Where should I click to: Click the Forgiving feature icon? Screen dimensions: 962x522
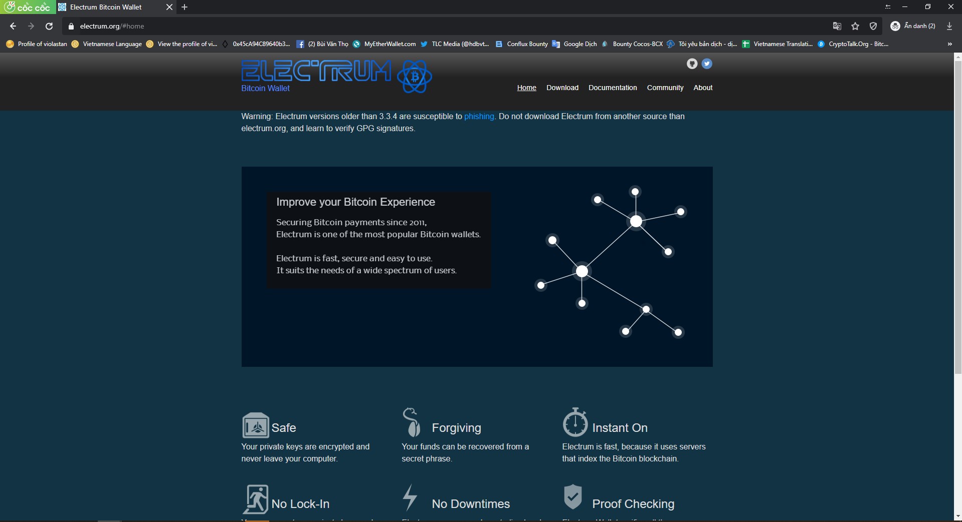(412, 422)
